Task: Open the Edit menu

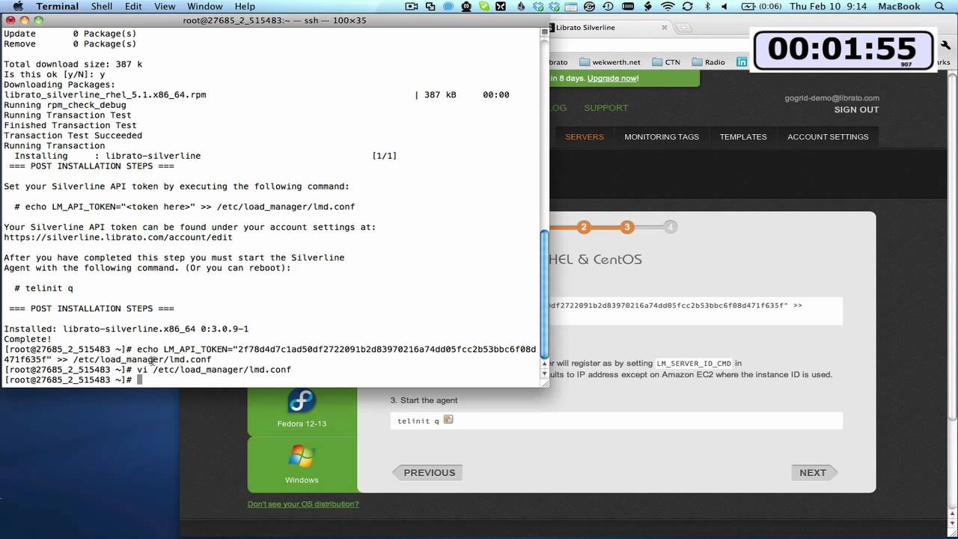Action: [x=133, y=7]
